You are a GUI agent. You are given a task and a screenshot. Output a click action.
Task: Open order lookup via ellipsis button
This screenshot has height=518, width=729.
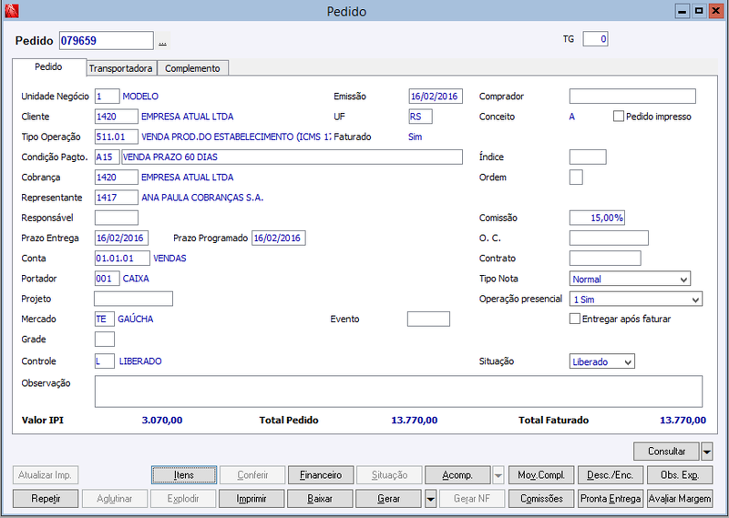pos(162,41)
